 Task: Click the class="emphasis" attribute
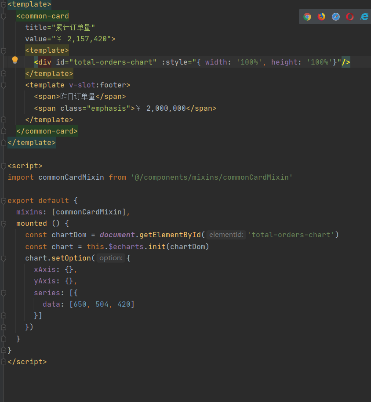point(95,108)
